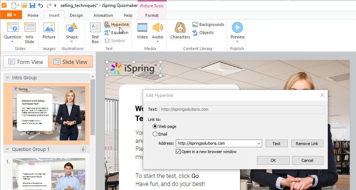Open the Customize Quick Access Toolbar arrow
Screen dimensions: 356x190
point(55,5)
